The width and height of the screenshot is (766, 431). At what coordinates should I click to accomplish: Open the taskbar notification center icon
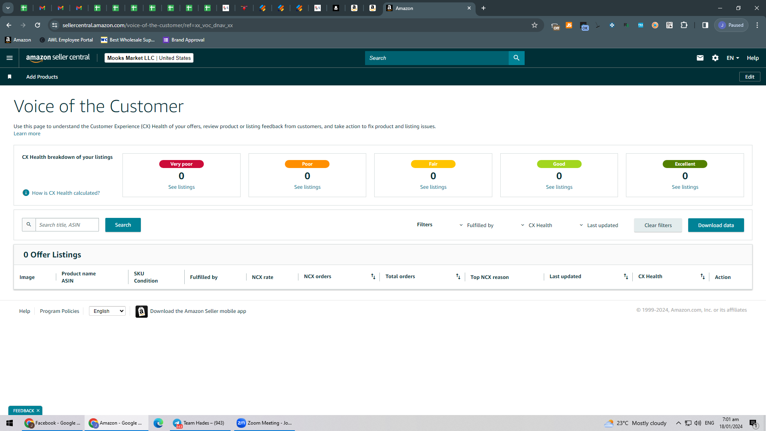[753, 423]
